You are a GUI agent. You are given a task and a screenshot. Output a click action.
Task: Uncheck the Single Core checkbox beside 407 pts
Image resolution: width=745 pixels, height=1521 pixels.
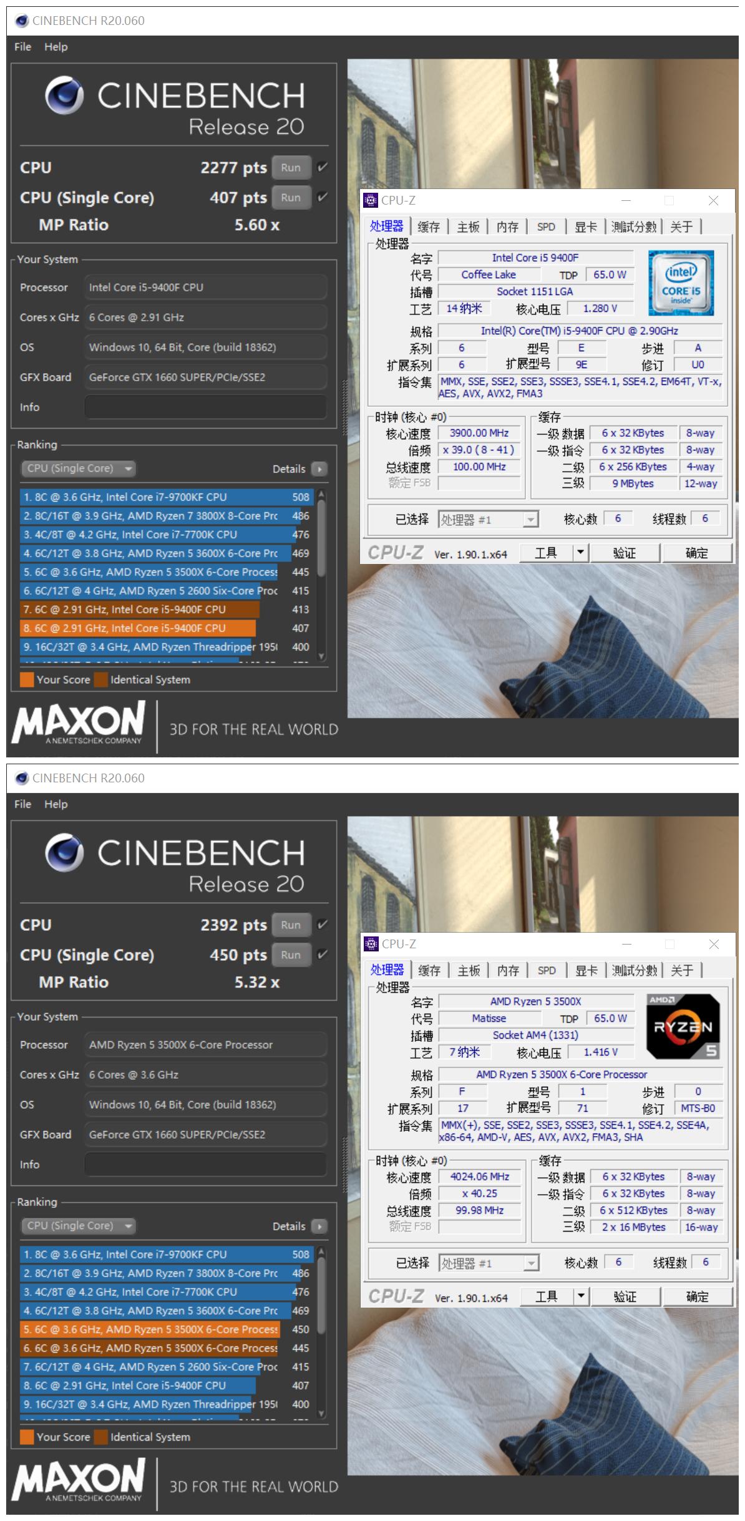pyautogui.click(x=322, y=197)
